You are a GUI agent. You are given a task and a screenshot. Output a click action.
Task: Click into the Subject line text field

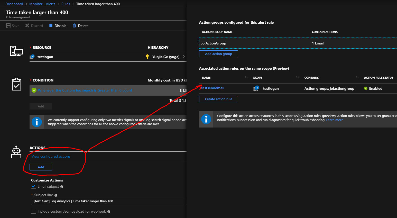[108, 201]
